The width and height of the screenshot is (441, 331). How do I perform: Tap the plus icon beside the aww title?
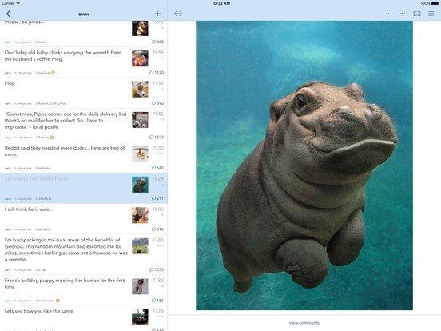[157, 14]
